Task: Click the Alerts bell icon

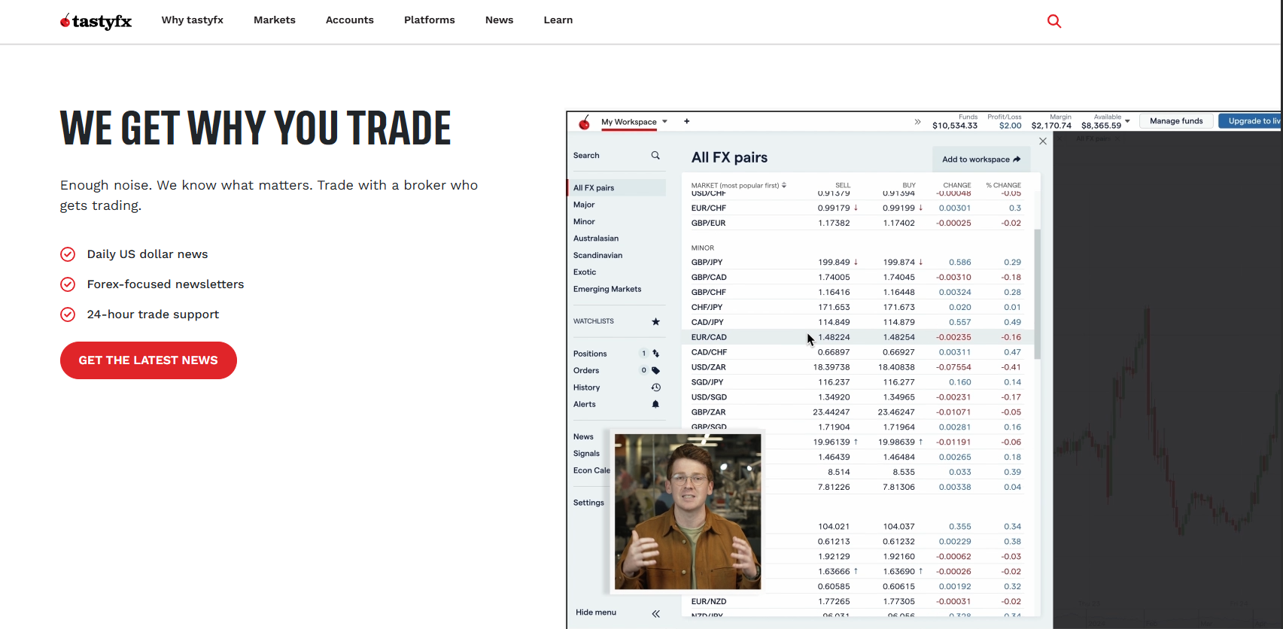Action: tap(655, 404)
